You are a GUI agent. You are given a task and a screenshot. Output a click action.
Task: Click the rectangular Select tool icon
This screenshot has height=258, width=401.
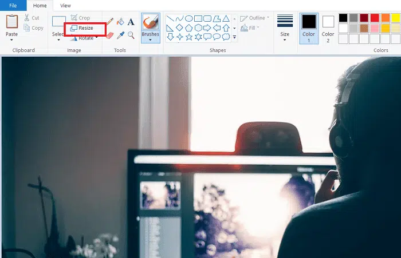(59, 21)
